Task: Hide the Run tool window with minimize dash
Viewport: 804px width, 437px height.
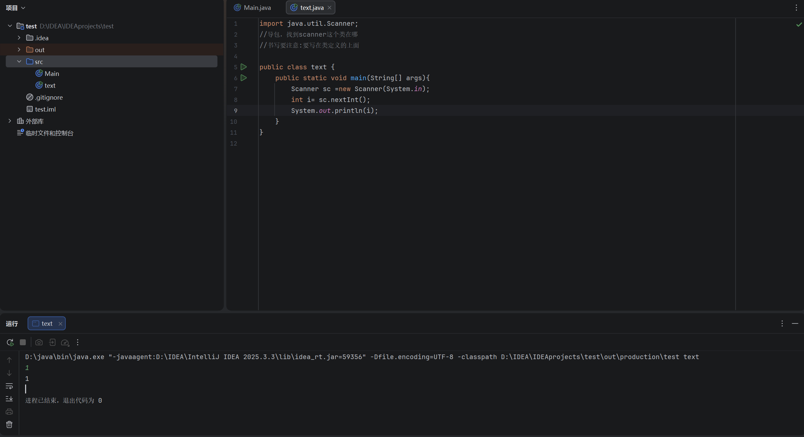Action: [x=795, y=323]
